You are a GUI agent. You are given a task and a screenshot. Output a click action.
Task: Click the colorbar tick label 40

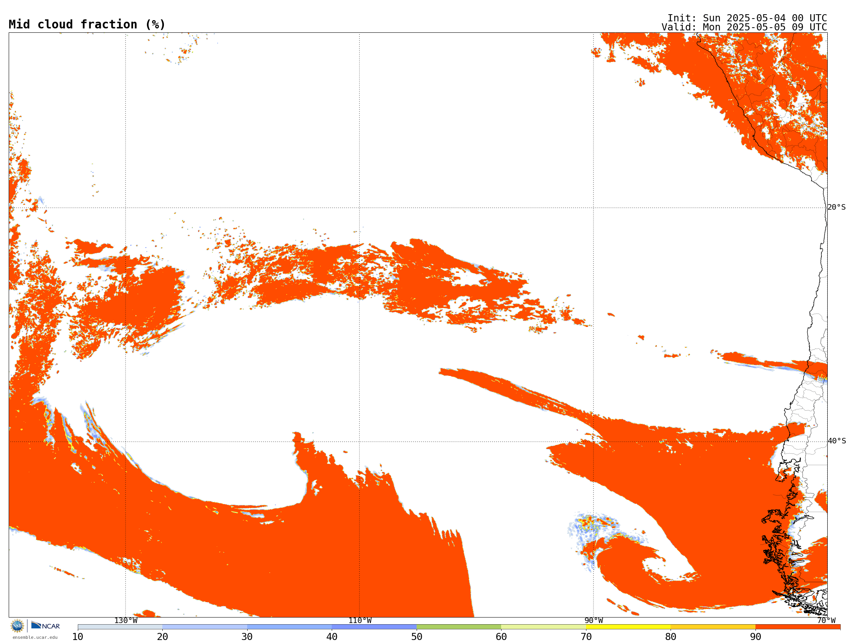coord(332,637)
